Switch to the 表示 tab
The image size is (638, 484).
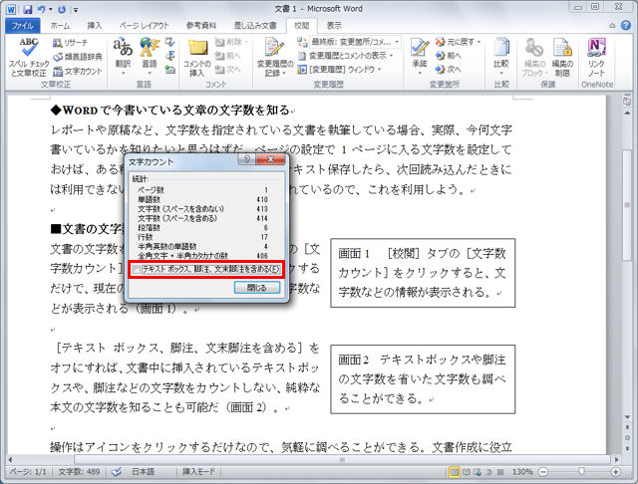334,26
